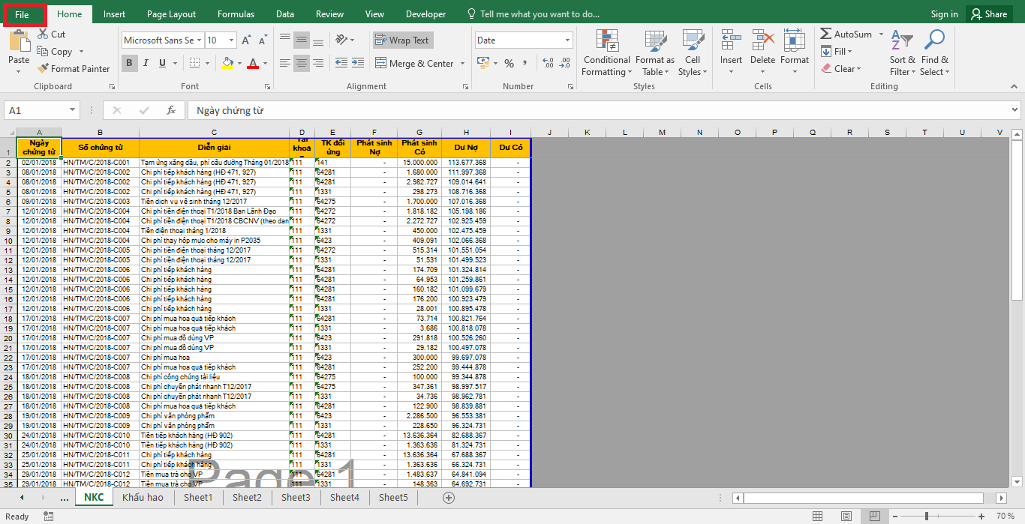Click the zoom slider in status bar
Screen dimensions: 1025x524
[927, 516]
